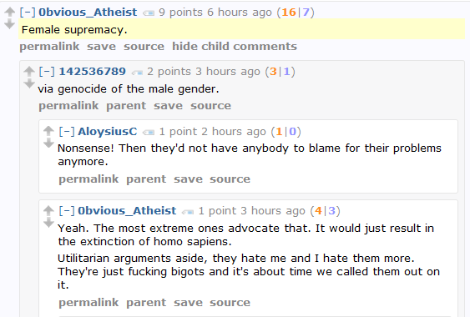View source of the "Female supremacy" comment

144,47
